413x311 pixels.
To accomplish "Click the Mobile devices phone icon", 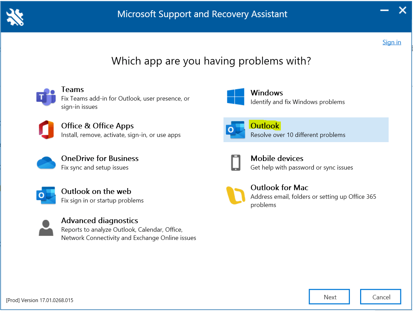I will pyautogui.click(x=236, y=162).
